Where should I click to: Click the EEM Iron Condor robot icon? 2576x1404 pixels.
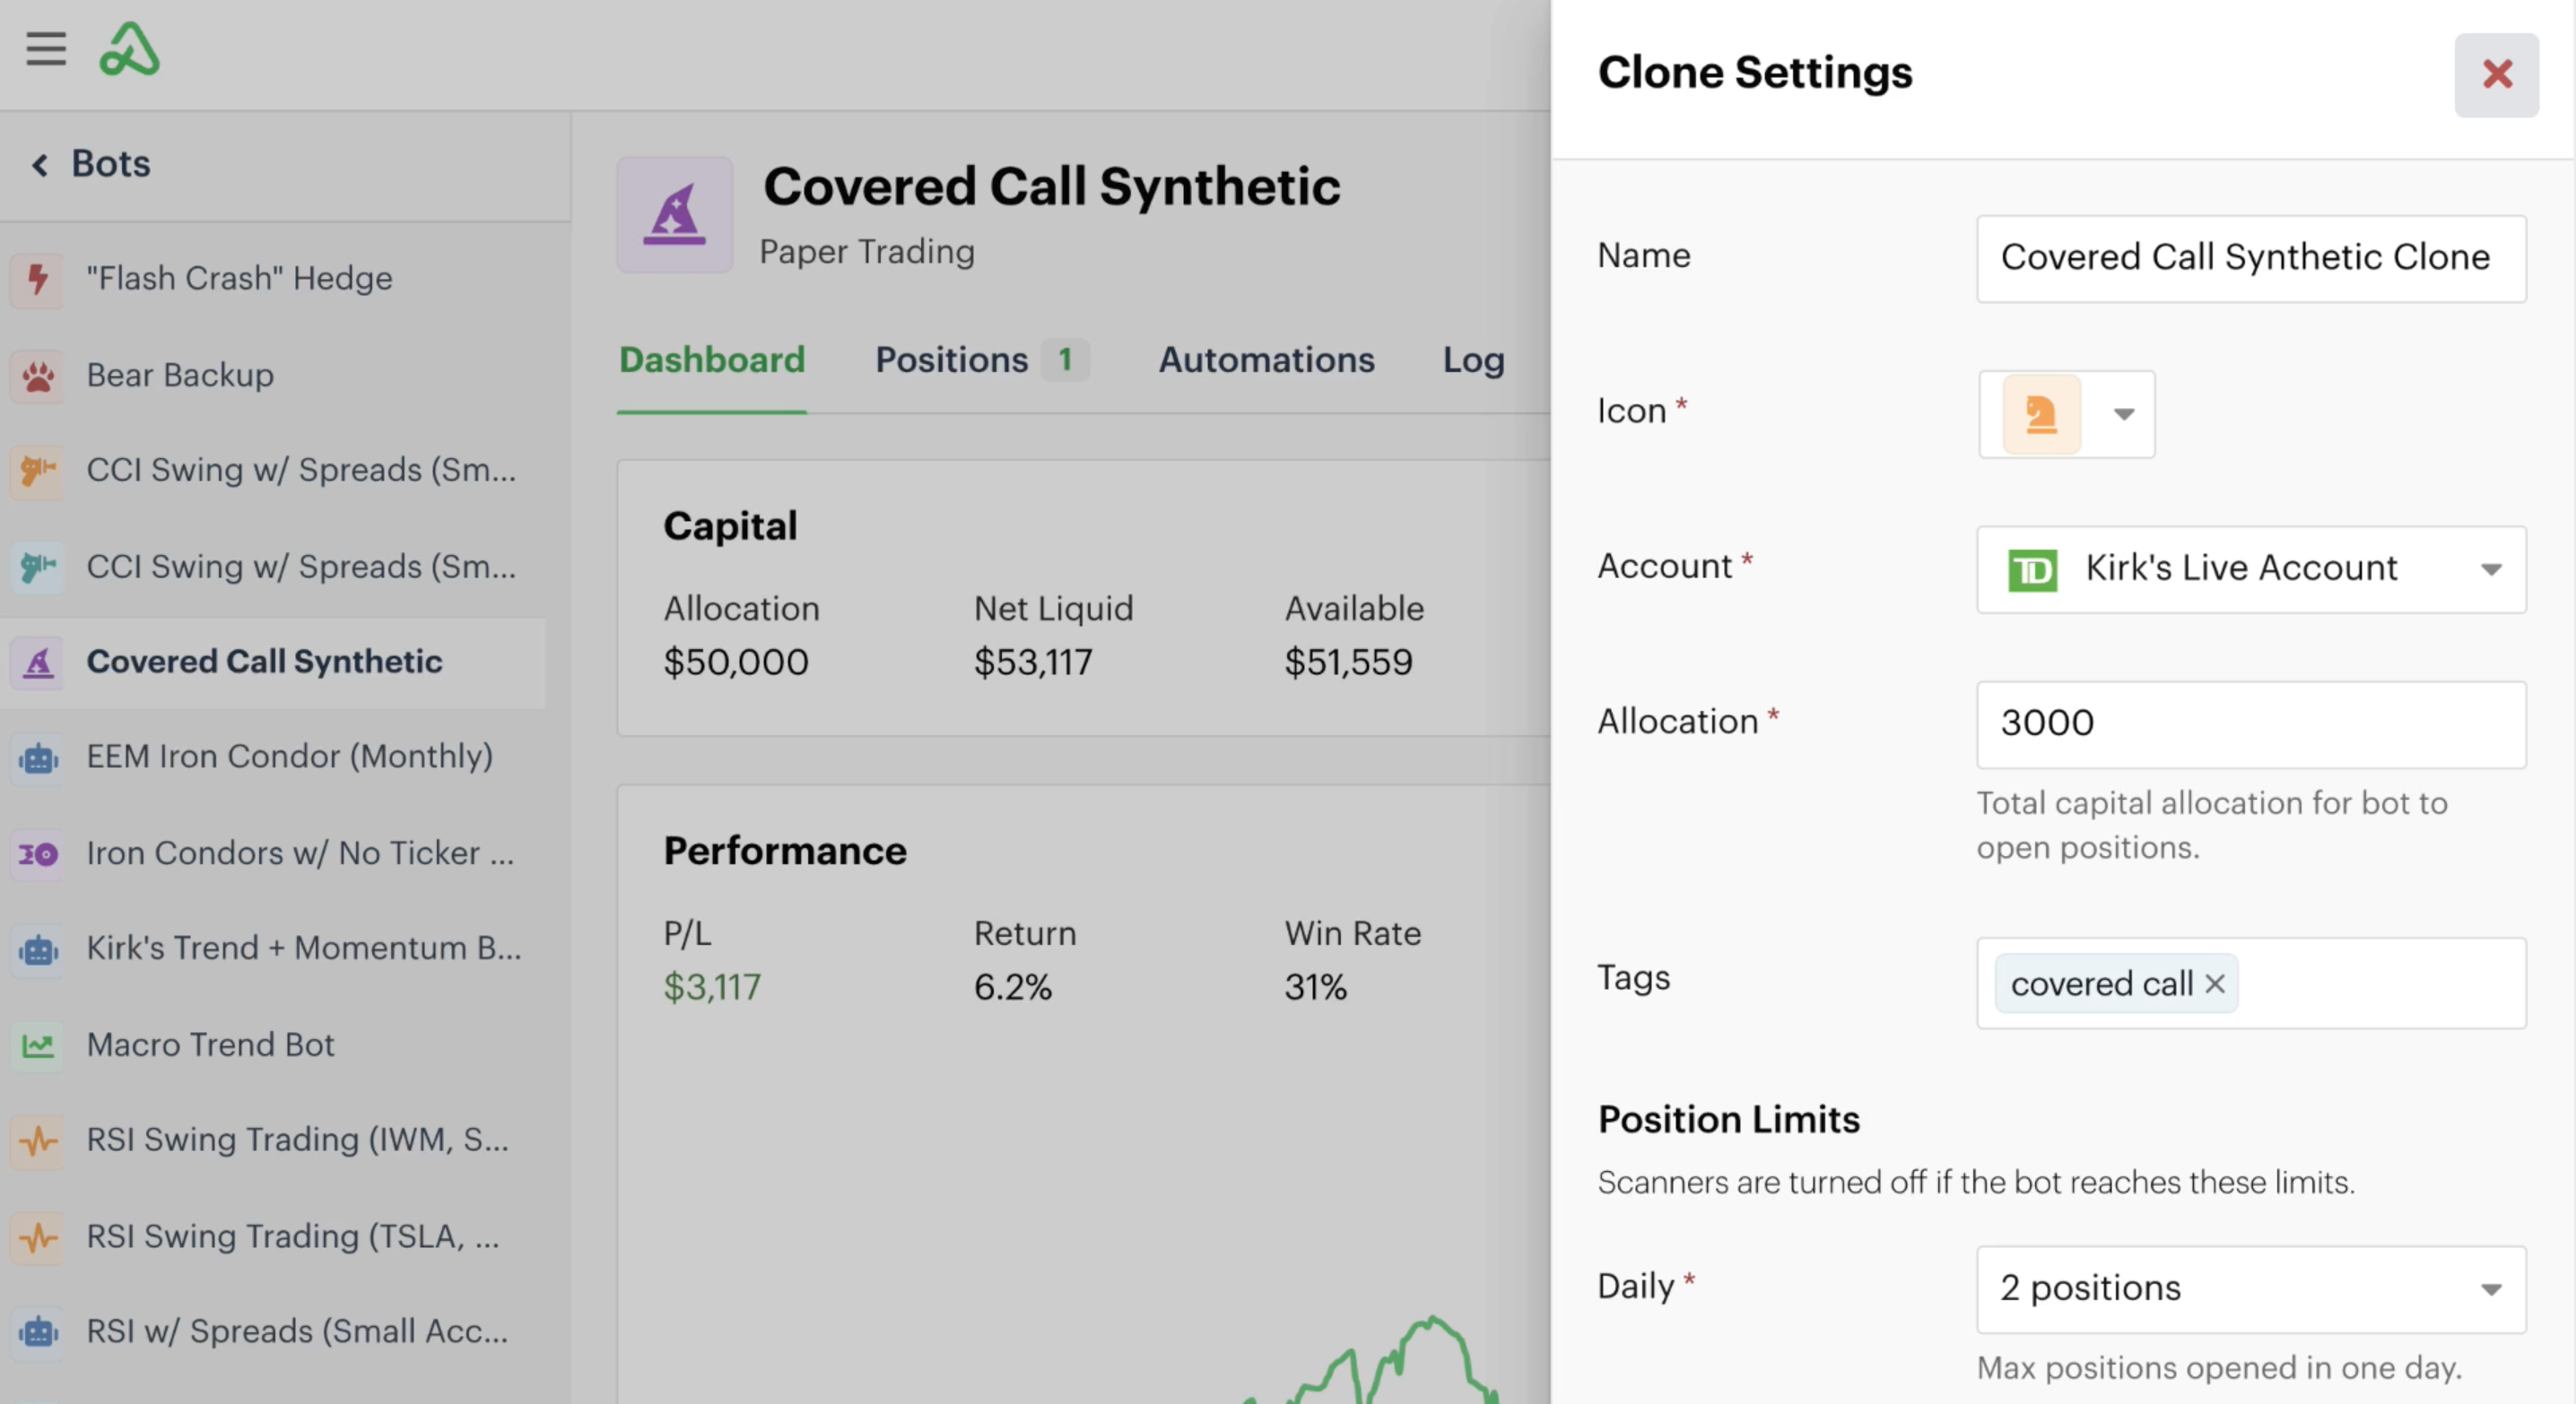38,758
